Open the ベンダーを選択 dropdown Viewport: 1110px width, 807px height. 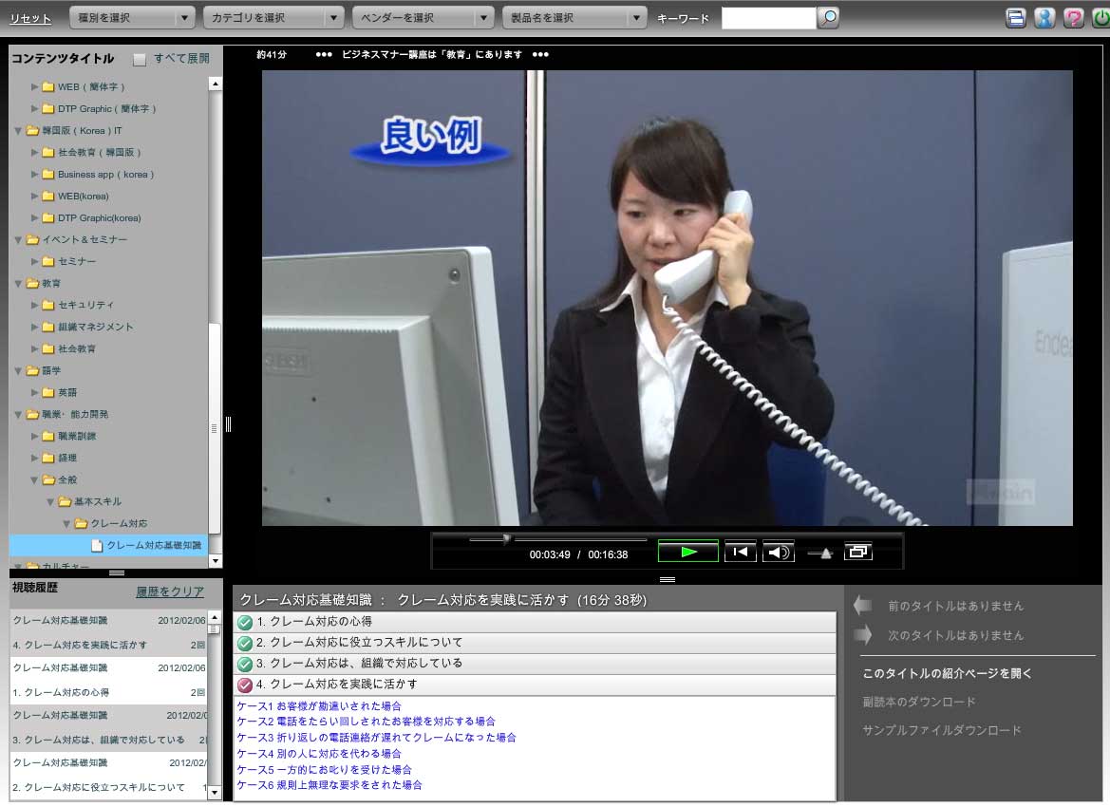423,18
